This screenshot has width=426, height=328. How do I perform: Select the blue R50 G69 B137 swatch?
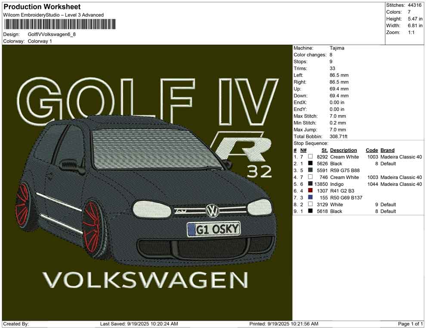[310, 198]
